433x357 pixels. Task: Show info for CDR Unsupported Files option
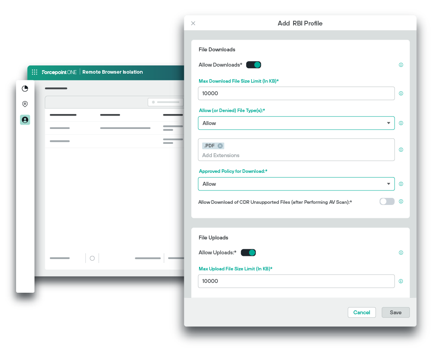point(401,201)
